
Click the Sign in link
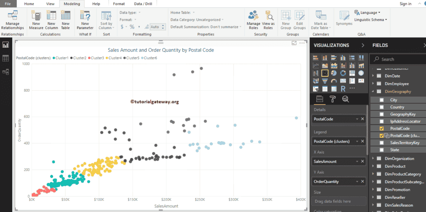(405, 4)
